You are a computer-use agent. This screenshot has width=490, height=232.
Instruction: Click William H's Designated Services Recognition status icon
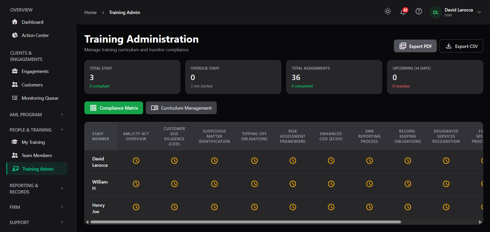click(x=446, y=184)
